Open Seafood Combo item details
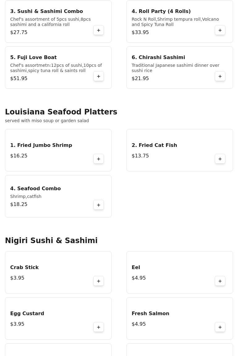 coord(36,189)
